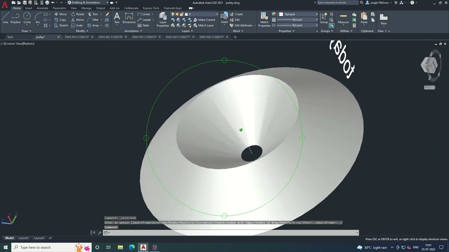Viewport: 449px width, 252px height.
Task: Toggle layer on/off lightbulb icon
Action: (x=173, y=14)
